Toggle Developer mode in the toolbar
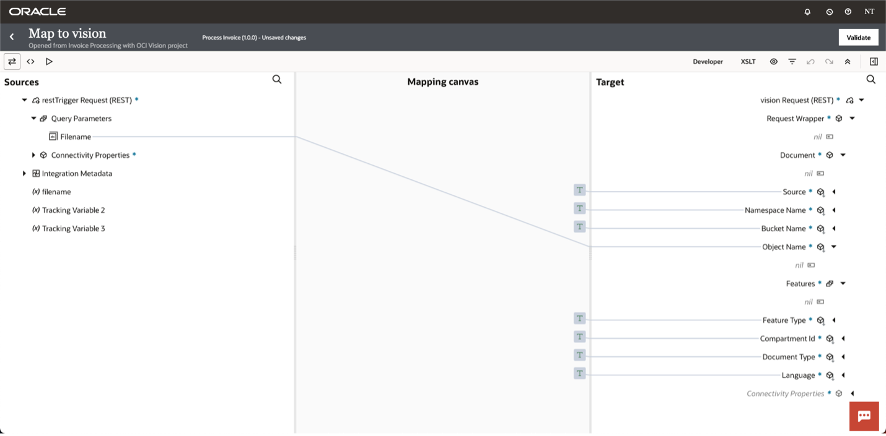Screen dimensions: 886x436 click(x=708, y=61)
